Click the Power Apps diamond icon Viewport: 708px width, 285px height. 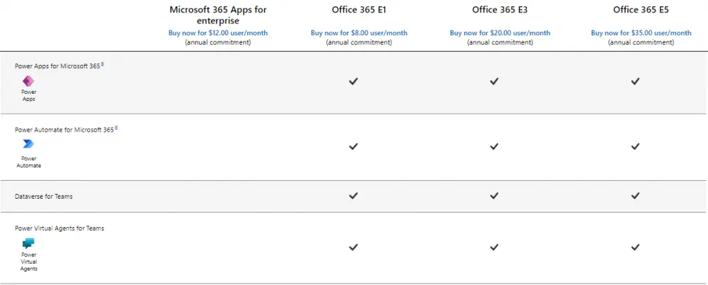[28, 81]
